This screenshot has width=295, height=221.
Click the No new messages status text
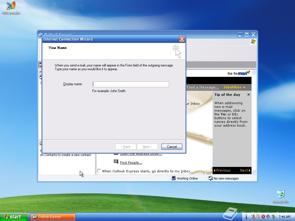226,178
